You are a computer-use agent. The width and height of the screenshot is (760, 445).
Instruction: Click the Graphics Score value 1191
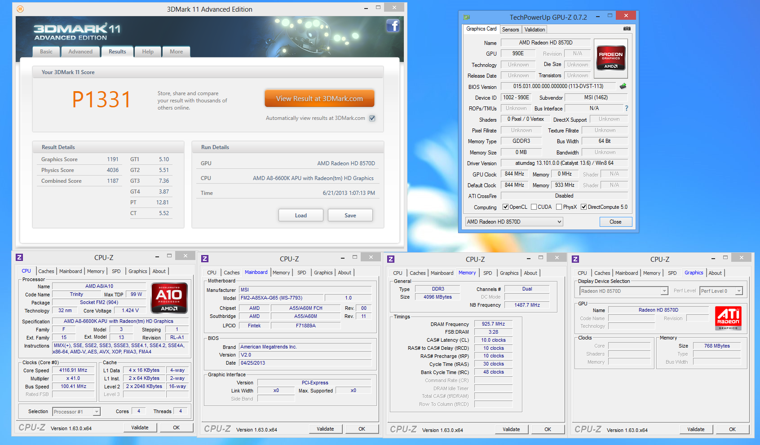[x=113, y=159]
